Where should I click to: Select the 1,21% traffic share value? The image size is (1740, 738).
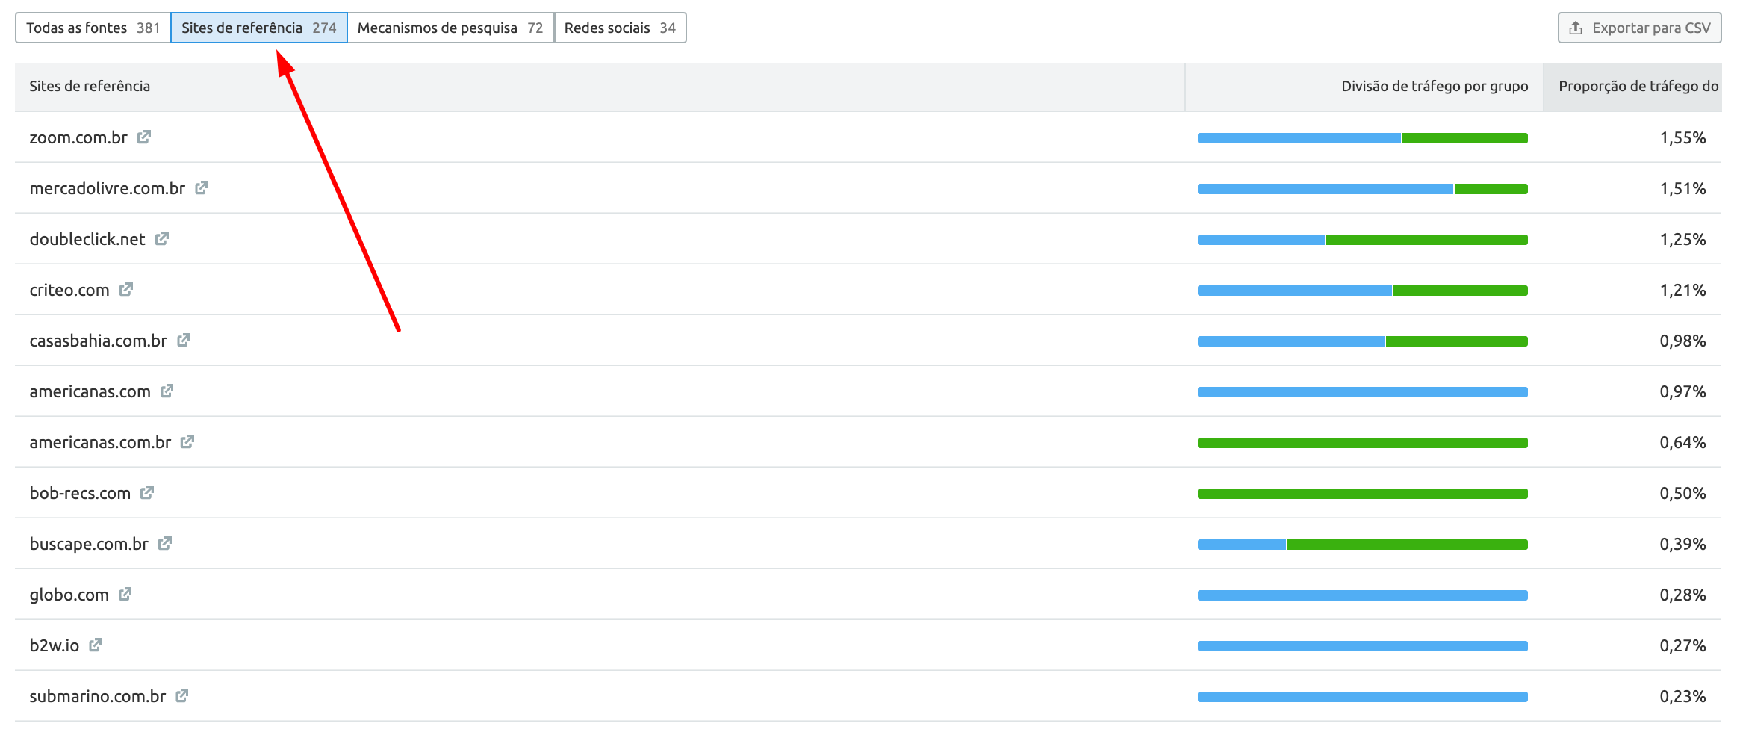pyautogui.click(x=1682, y=290)
